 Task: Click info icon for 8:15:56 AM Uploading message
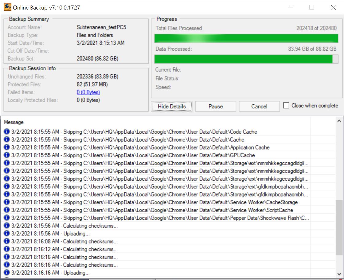[x=7, y=234]
